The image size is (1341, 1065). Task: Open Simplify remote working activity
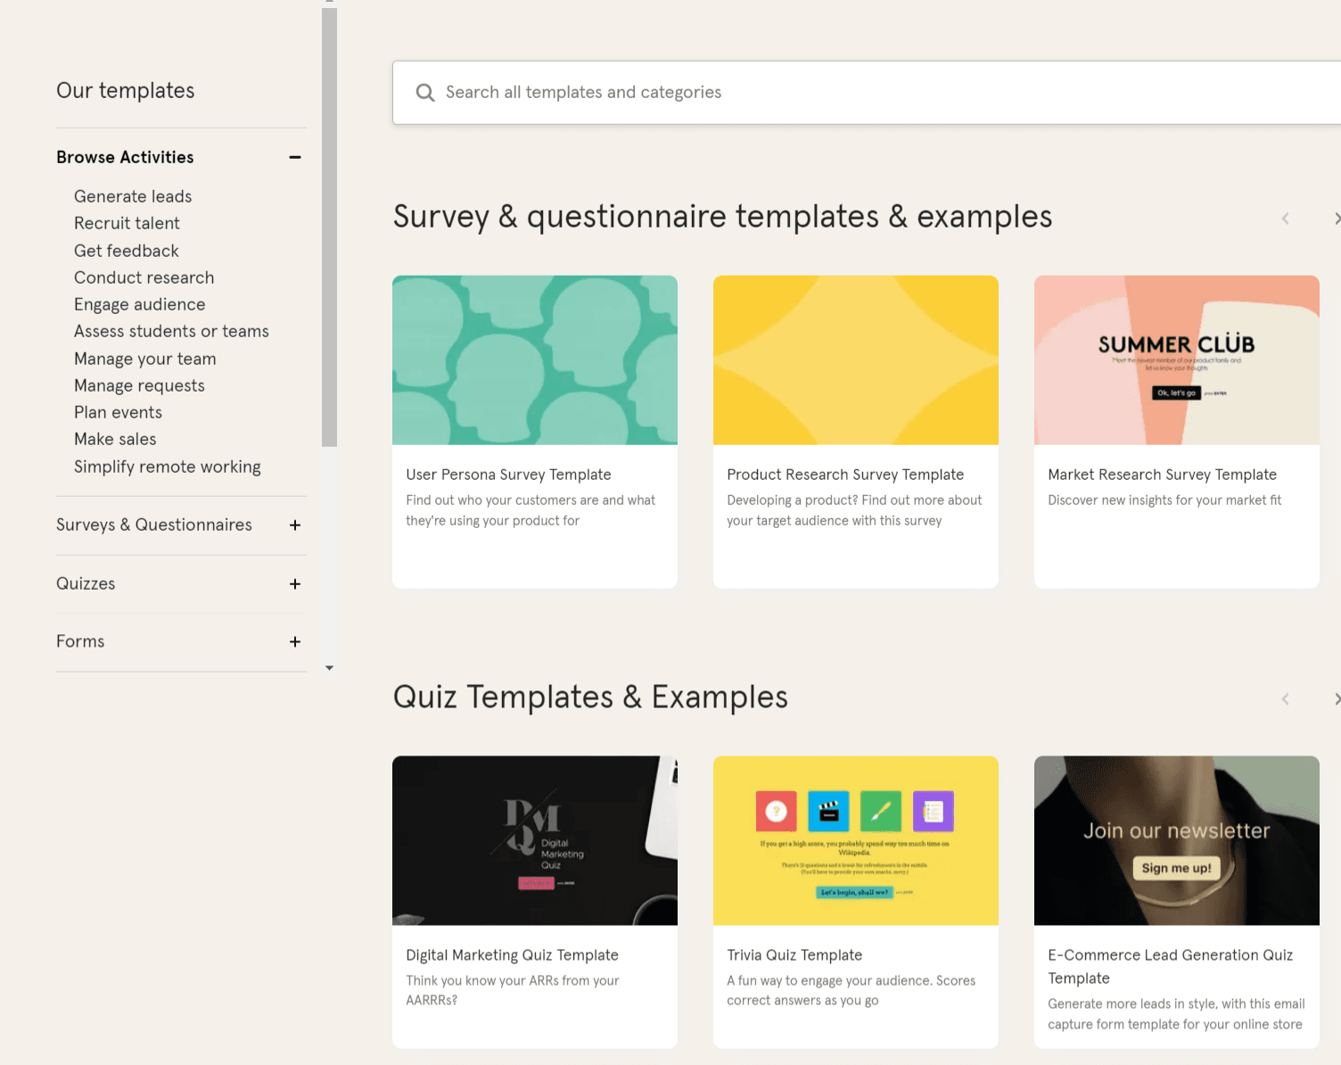point(167,466)
